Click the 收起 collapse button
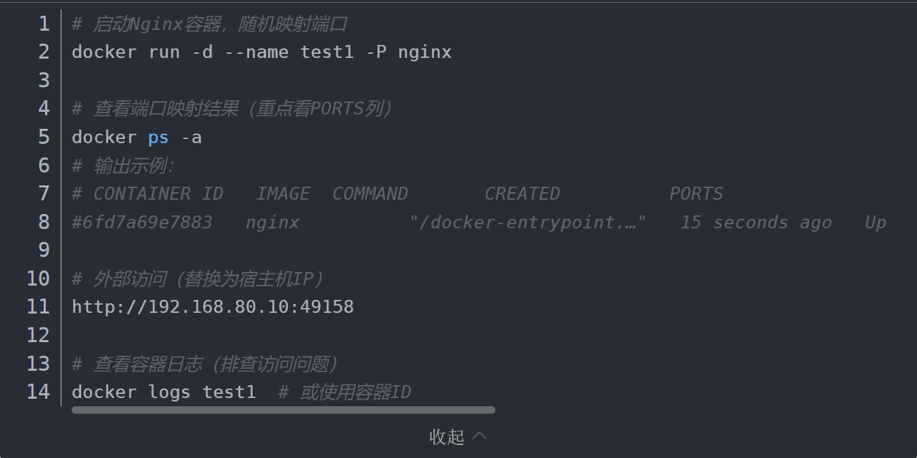The height and width of the screenshot is (458, 917). 447,436
